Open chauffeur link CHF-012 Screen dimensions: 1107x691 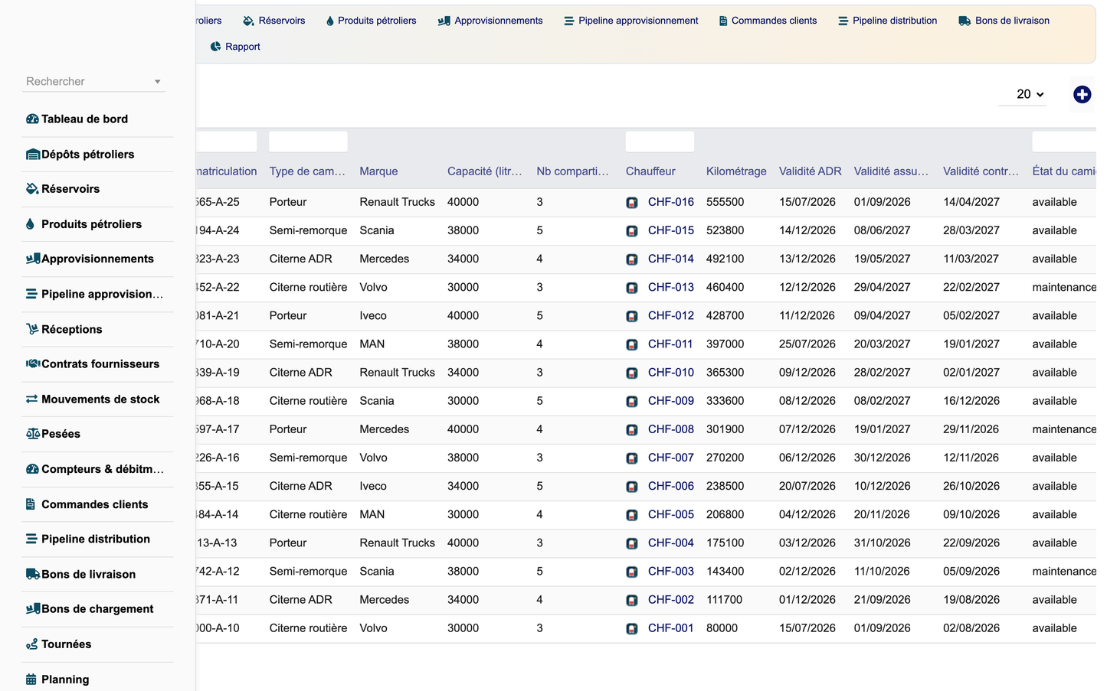[671, 315]
